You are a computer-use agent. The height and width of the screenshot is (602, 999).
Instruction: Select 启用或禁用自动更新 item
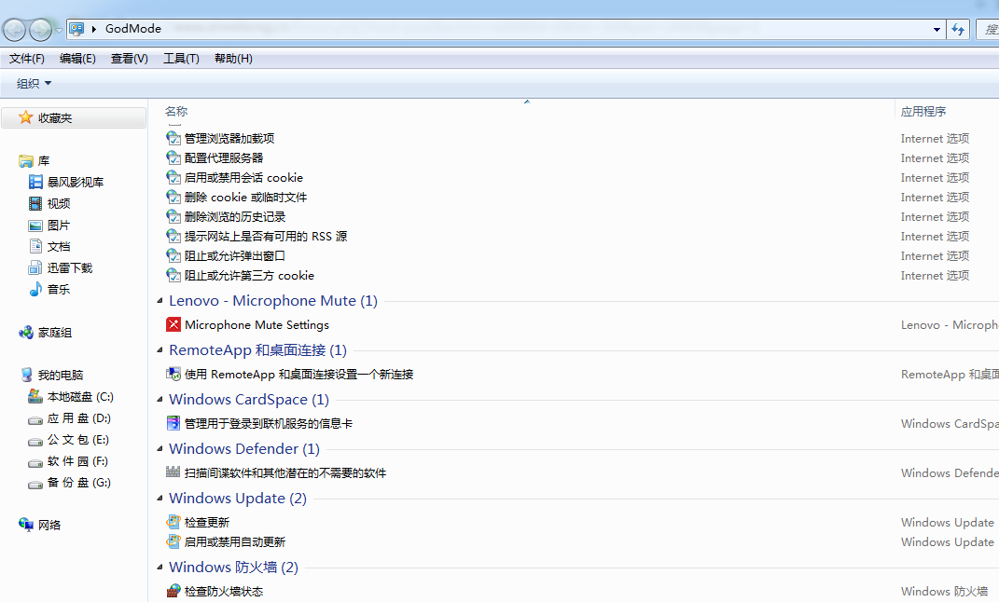pos(226,541)
